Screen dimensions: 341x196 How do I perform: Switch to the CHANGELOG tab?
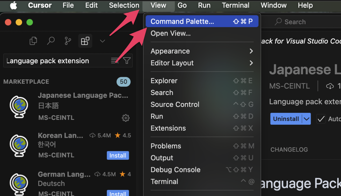coord(289,150)
